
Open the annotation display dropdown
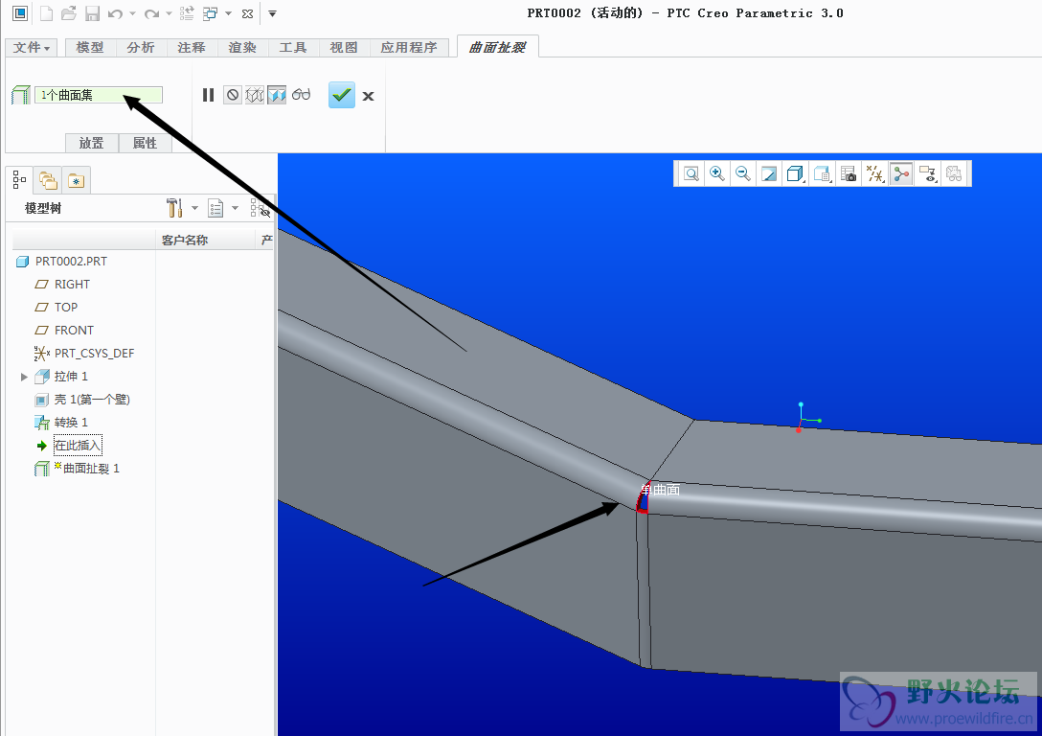[x=928, y=174]
